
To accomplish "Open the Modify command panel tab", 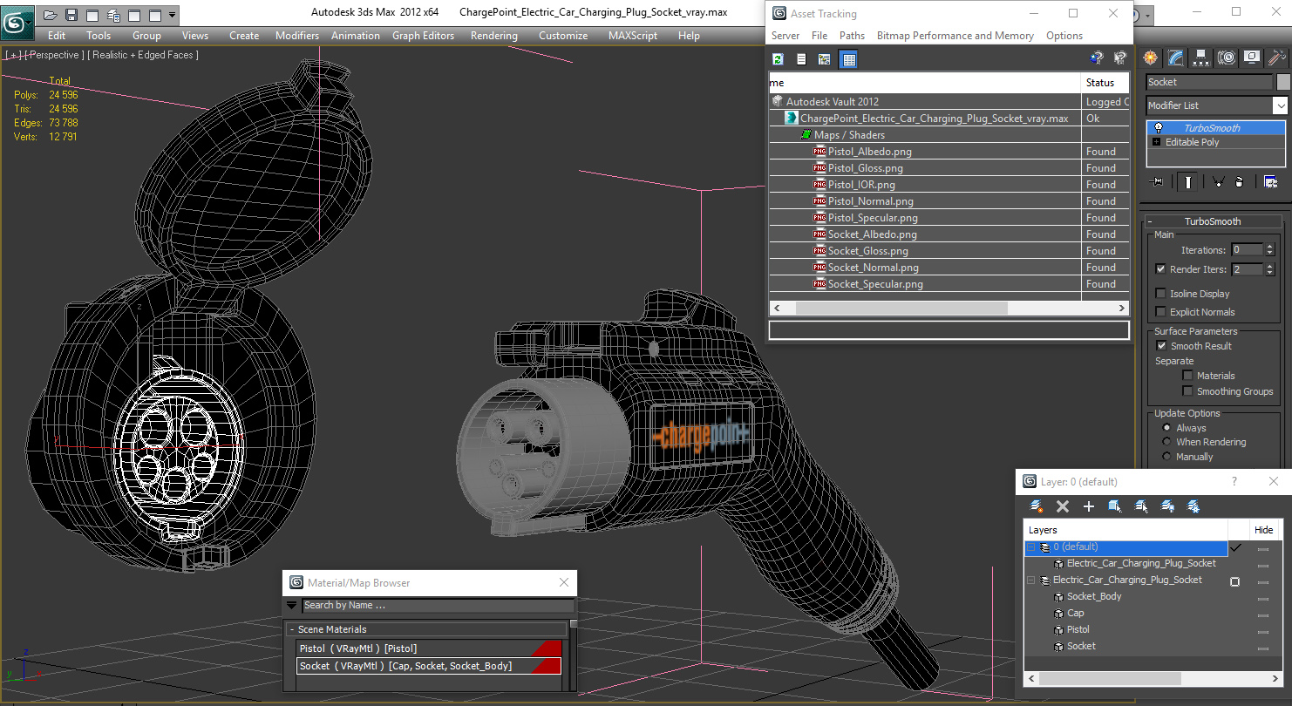I will point(1176,58).
